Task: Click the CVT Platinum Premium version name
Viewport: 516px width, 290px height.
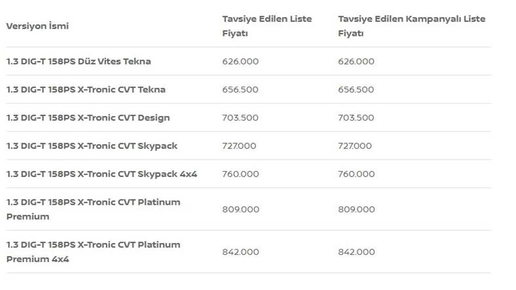Action: [x=93, y=209]
